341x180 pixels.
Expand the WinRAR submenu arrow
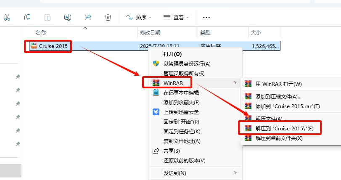[235, 82]
